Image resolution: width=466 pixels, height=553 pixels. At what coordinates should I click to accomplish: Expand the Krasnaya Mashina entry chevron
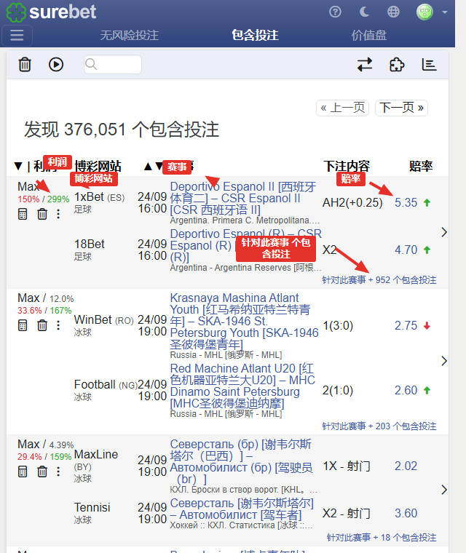444,361
